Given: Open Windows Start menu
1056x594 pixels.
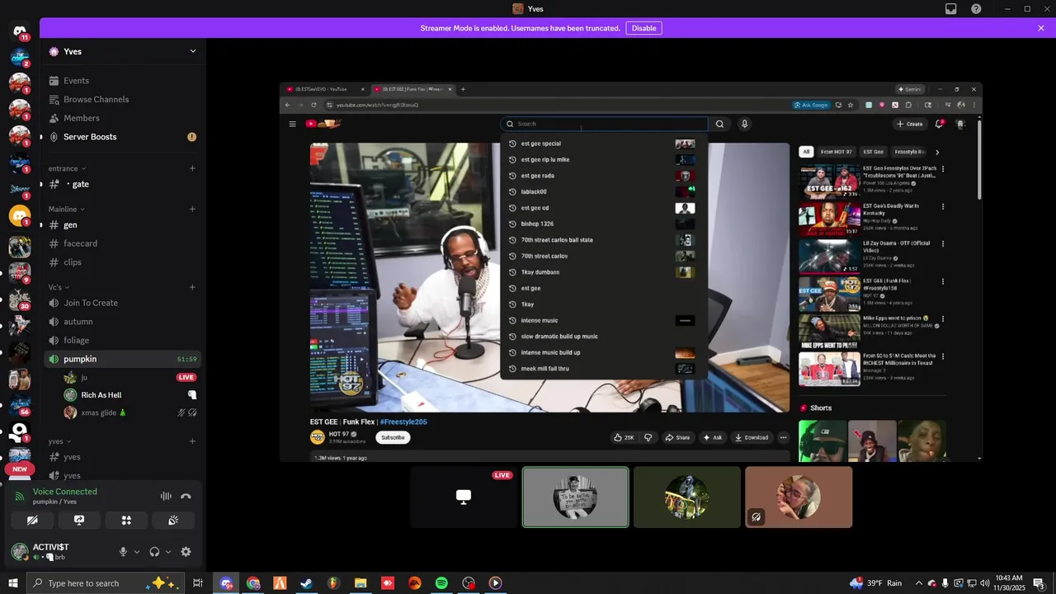Looking at the screenshot, I should (x=12, y=583).
